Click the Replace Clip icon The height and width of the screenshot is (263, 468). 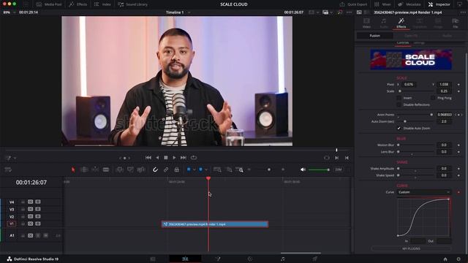point(141,169)
